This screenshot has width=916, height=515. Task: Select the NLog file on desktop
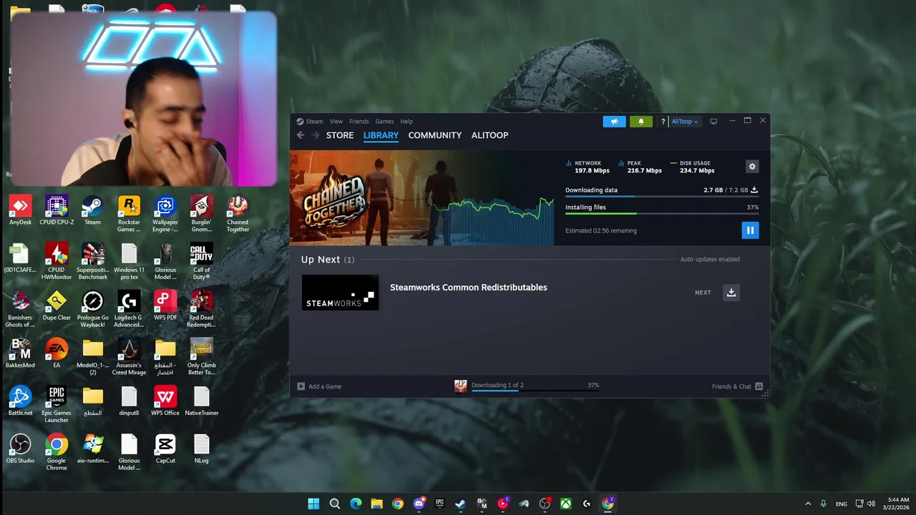(x=201, y=449)
